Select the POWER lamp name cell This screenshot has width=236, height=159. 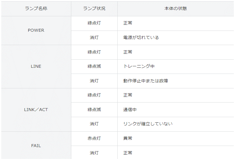(36, 30)
